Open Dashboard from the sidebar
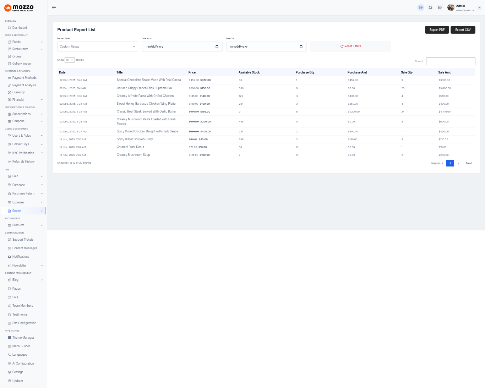485x388 pixels. coord(20,28)
